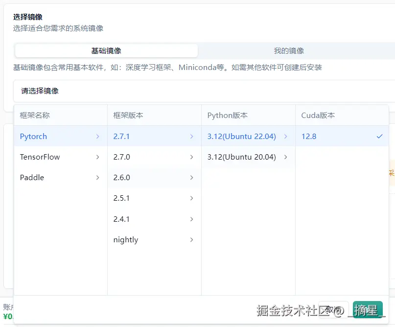The image size is (395, 327).
Task: Click the checkmark next to Cuda 12.8
Action: tap(379, 137)
